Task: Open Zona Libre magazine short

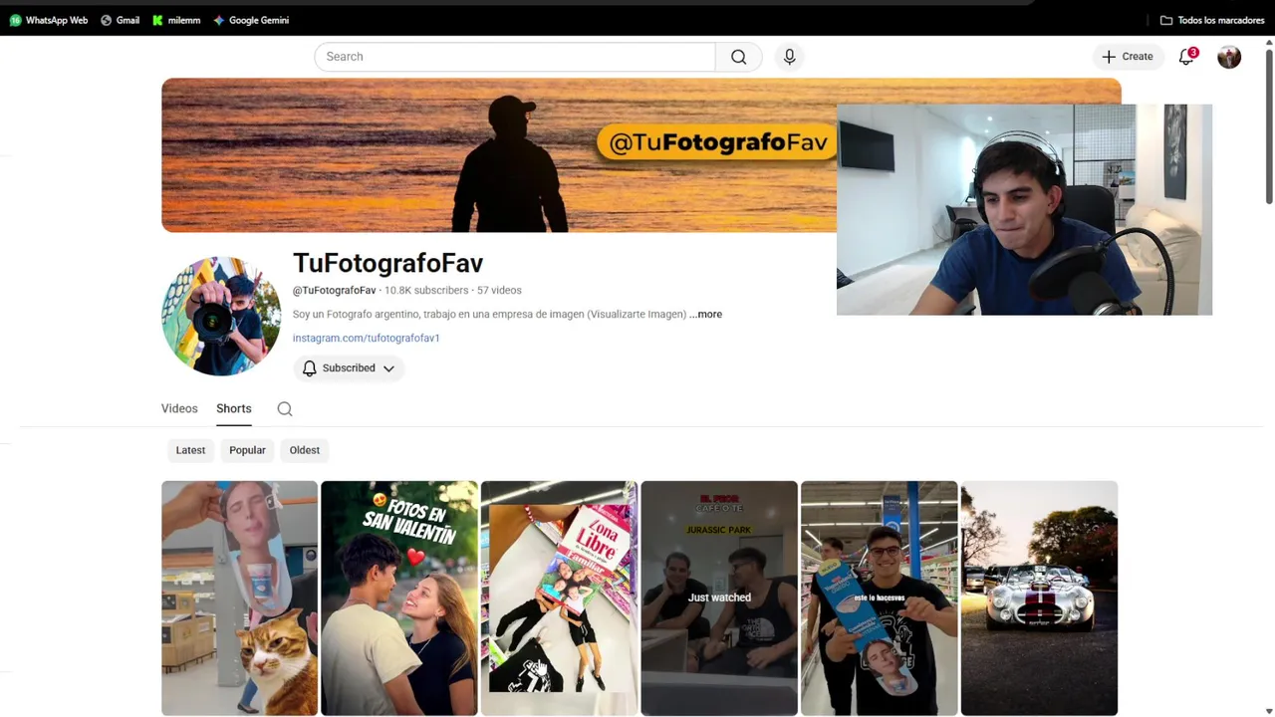Action: click(x=559, y=597)
